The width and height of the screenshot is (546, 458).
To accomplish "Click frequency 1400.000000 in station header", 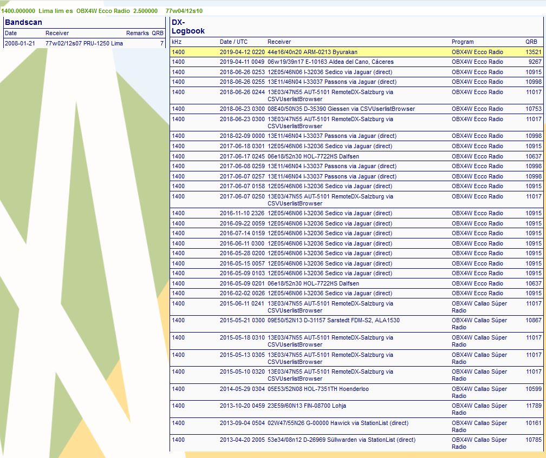I will coord(18,11).
